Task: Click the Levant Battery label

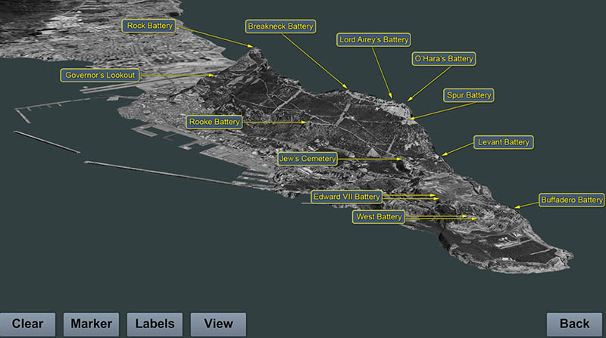Action: coord(504,142)
